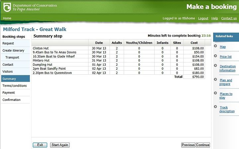This screenshot has height=149, width=239.
Task: Open the Plan and prepare link
Action: 226,82
